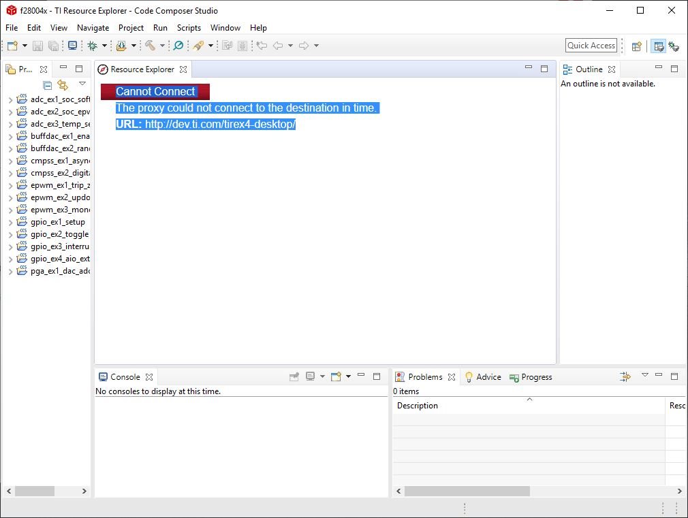Click the Open Perspective icon
The height and width of the screenshot is (518, 688).
(637, 46)
